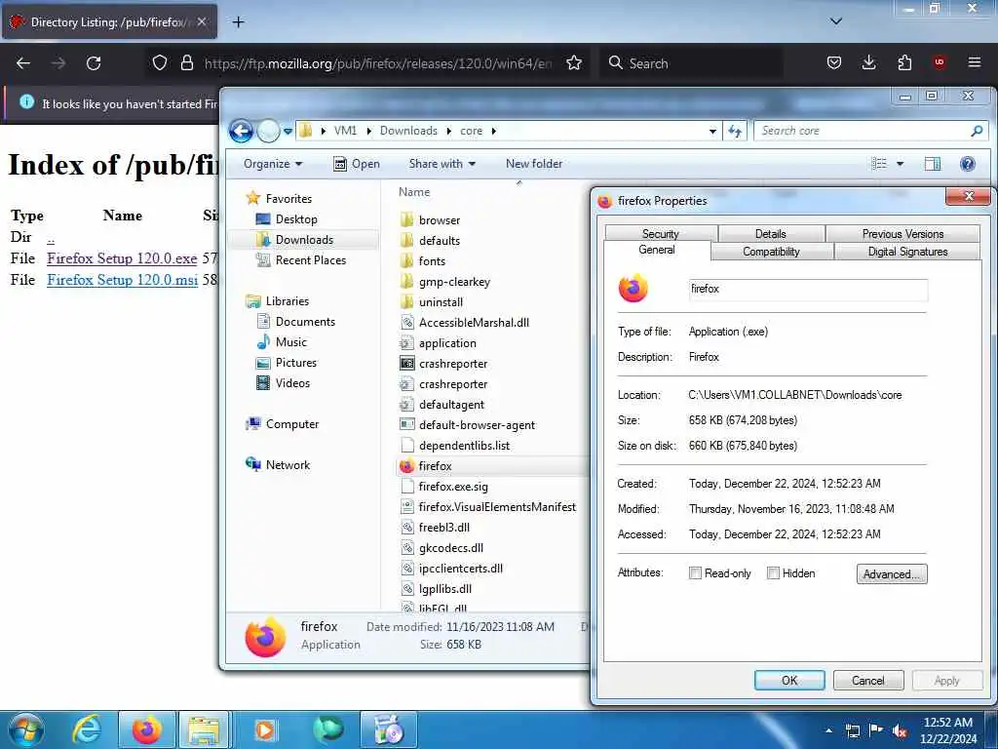Image resolution: width=998 pixels, height=749 pixels.
Task: List all Firefox tabs dropdown
Action: point(836,21)
